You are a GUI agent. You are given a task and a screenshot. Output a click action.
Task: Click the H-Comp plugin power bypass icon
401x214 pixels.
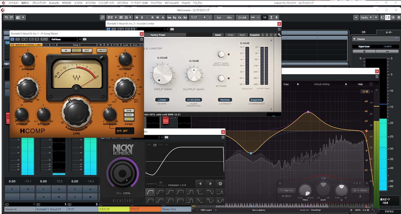pos(12,39)
